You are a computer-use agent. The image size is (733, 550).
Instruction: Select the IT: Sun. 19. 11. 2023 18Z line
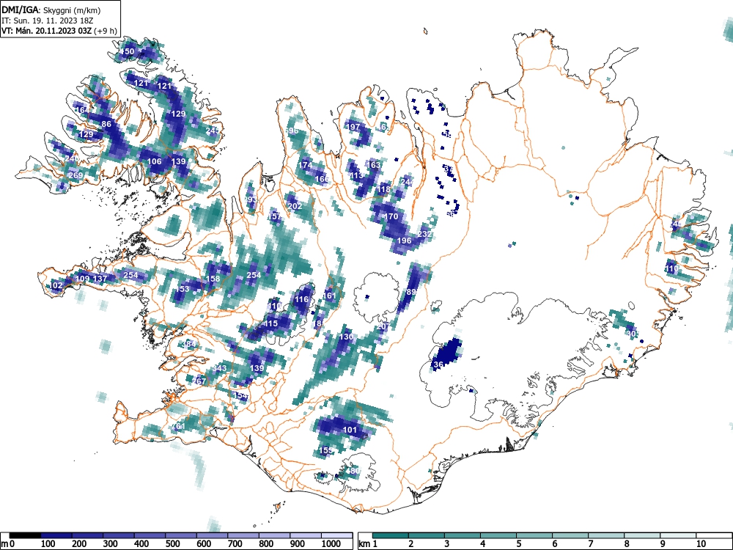tap(47, 21)
